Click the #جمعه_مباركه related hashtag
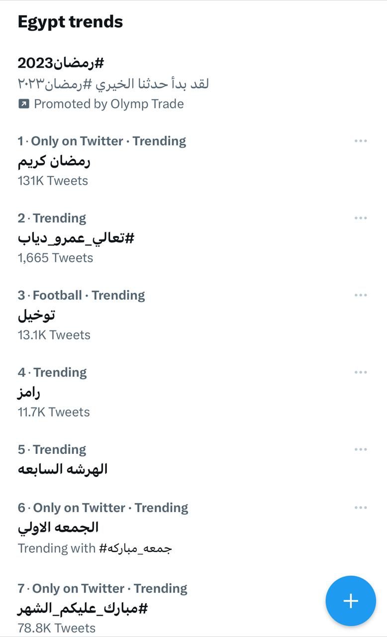Image resolution: width=387 pixels, height=637 pixels. (135, 548)
